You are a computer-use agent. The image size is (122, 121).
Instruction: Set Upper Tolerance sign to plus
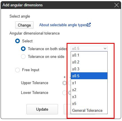(x=65, y=83)
